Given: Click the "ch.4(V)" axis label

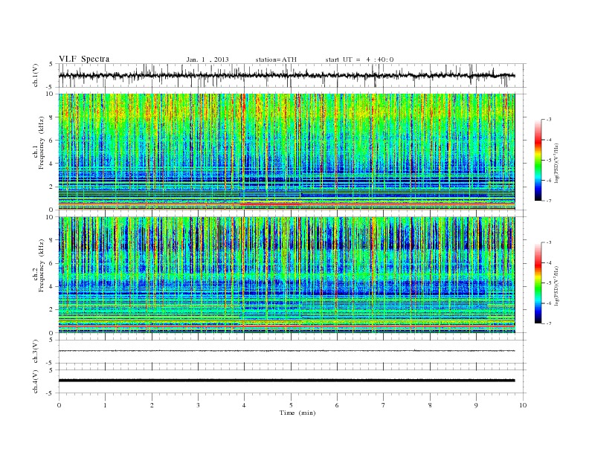Looking at the screenshot, I should click(36, 381).
